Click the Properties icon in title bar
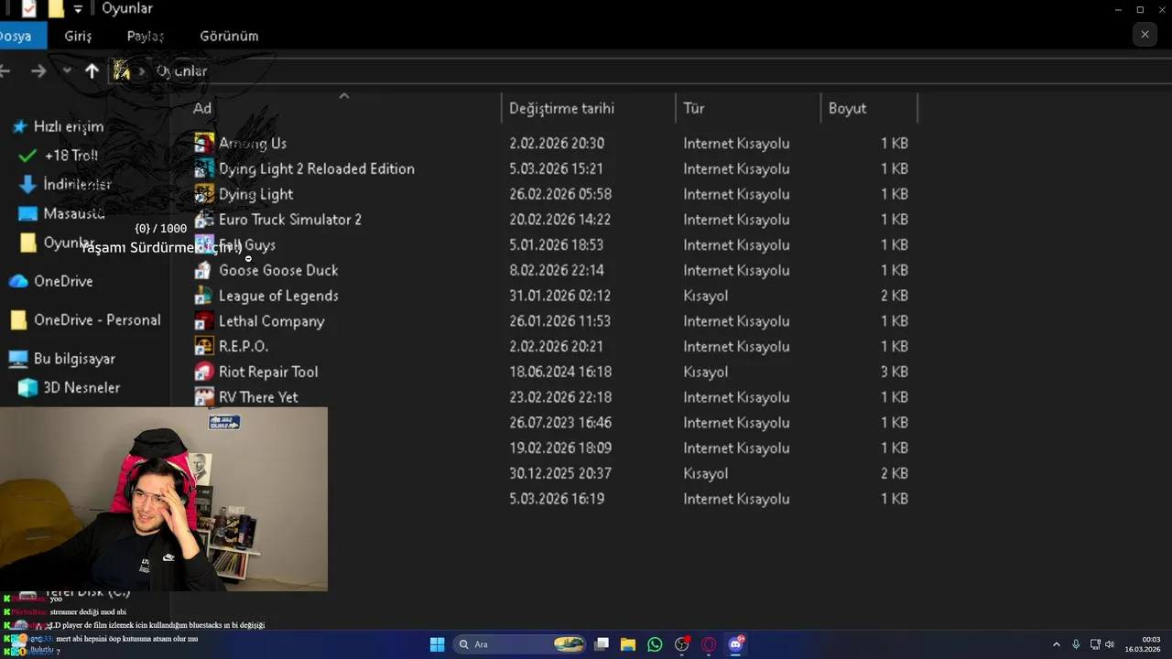The image size is (1172, 659). pyautogui.click(x=29, y=9)
